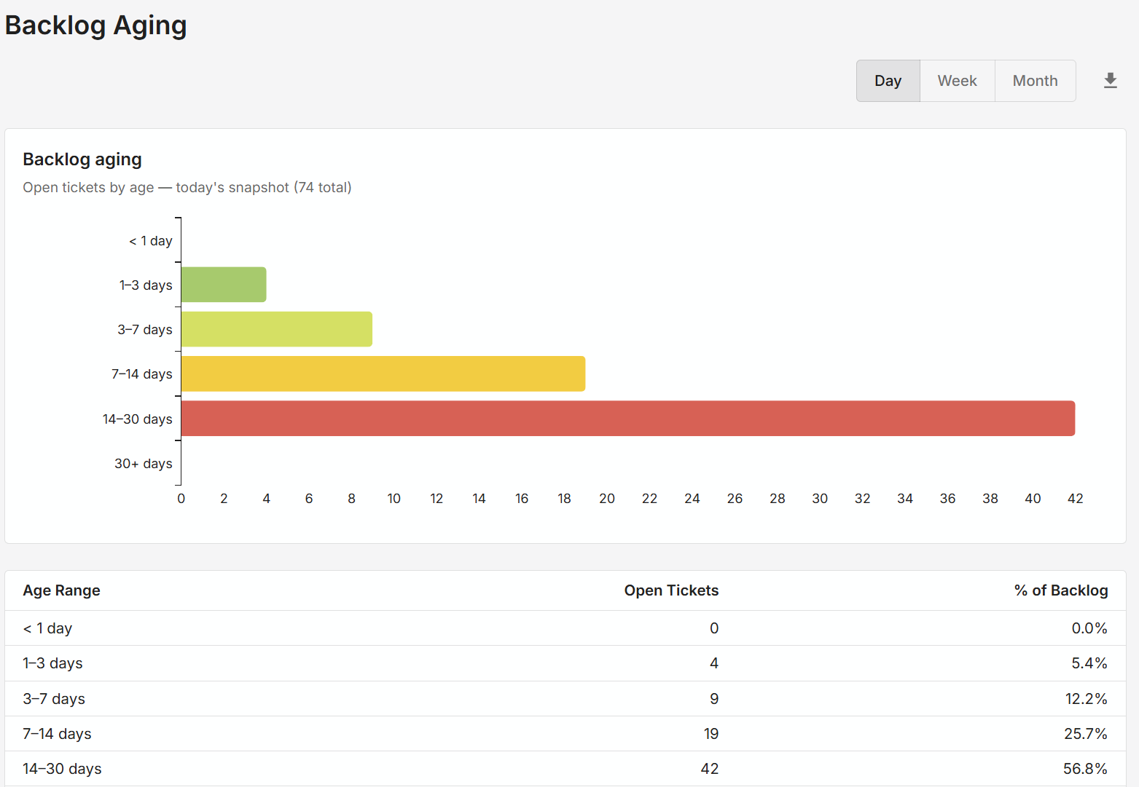Click the green 1–3 days bar
Screen dimensions: 1139x787
coord(223,285)
